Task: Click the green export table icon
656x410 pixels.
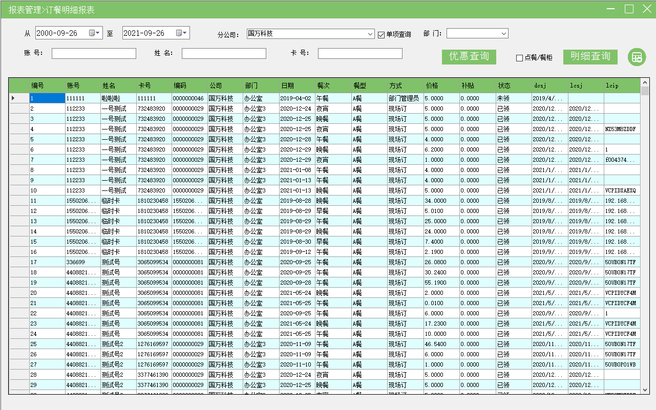Action: (x=637, y=57)
